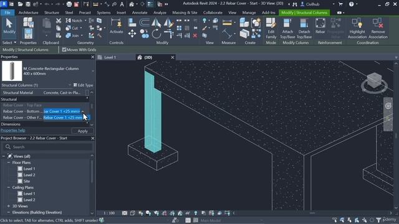
Task: Click the Properties palette icon in ribbon
Action: (28, 34)
